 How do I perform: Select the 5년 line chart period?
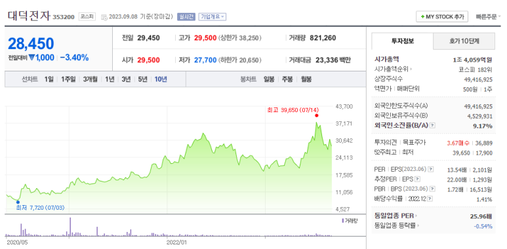tap(142, 79)
